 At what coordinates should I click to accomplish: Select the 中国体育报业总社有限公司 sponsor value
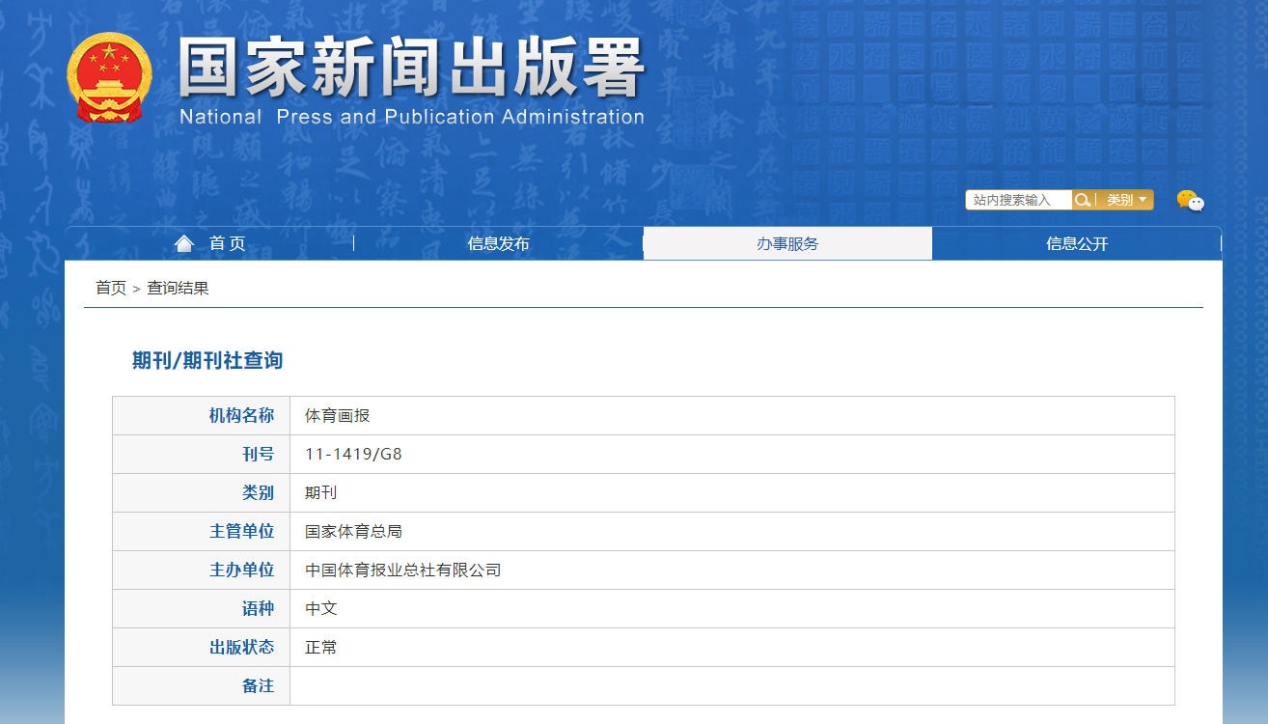403,571
